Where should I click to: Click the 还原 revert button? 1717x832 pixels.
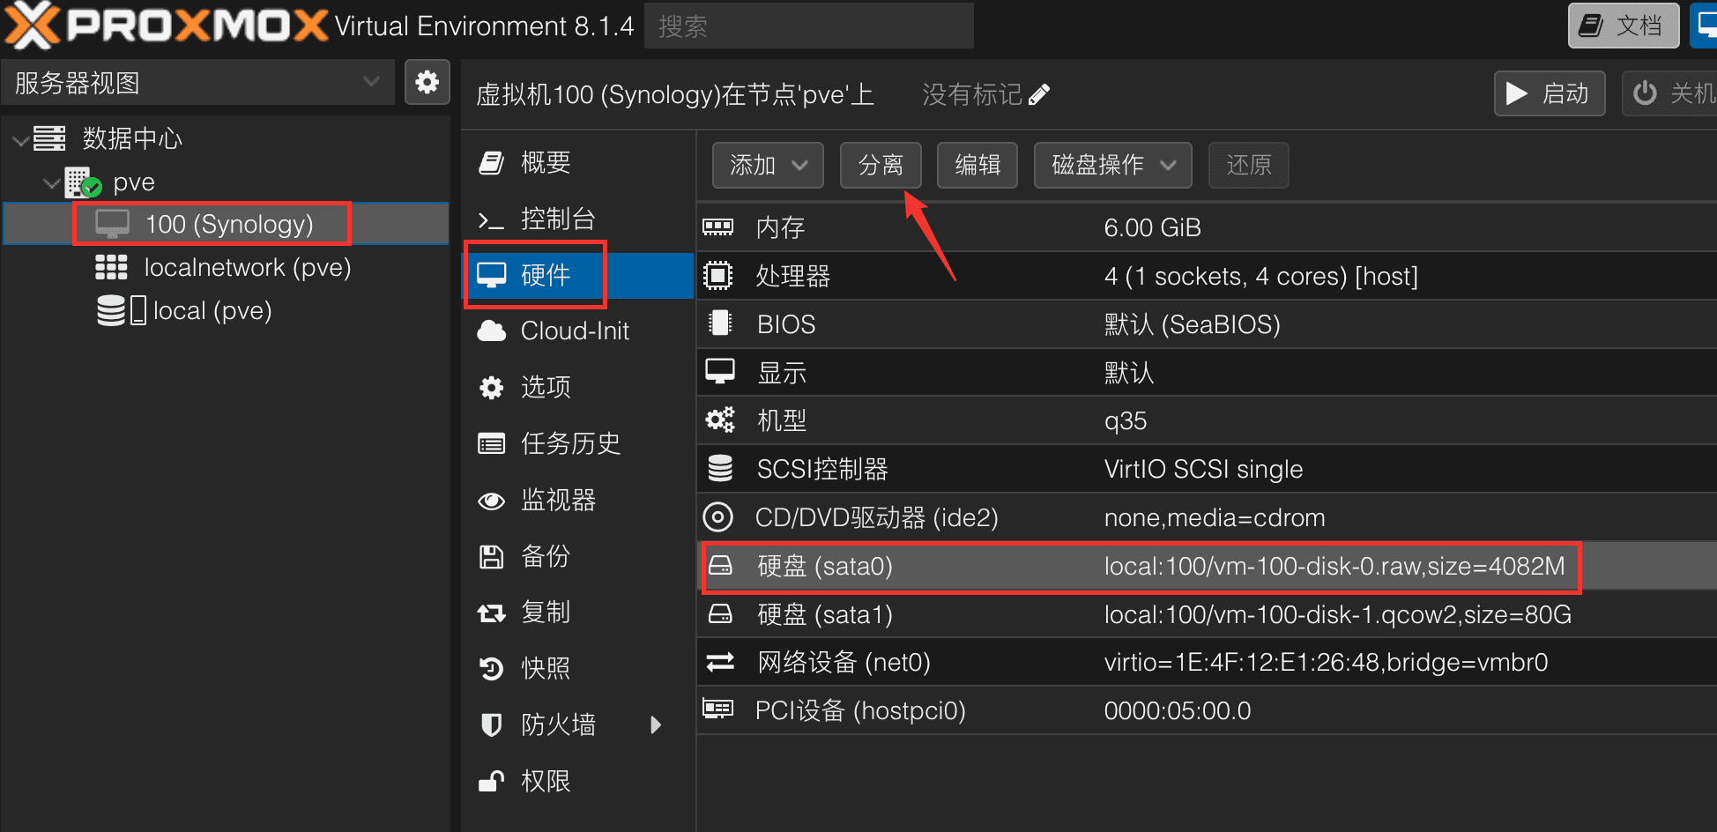(x=1249, y=165)
